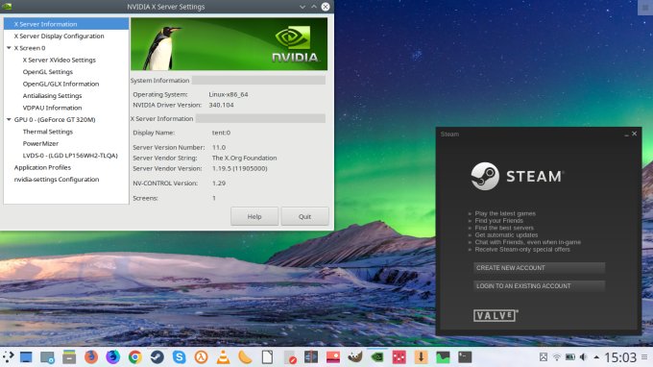Open the split-pane compare tool icon
This screenshot has width=653, height=367.
(x=311, y=357)
